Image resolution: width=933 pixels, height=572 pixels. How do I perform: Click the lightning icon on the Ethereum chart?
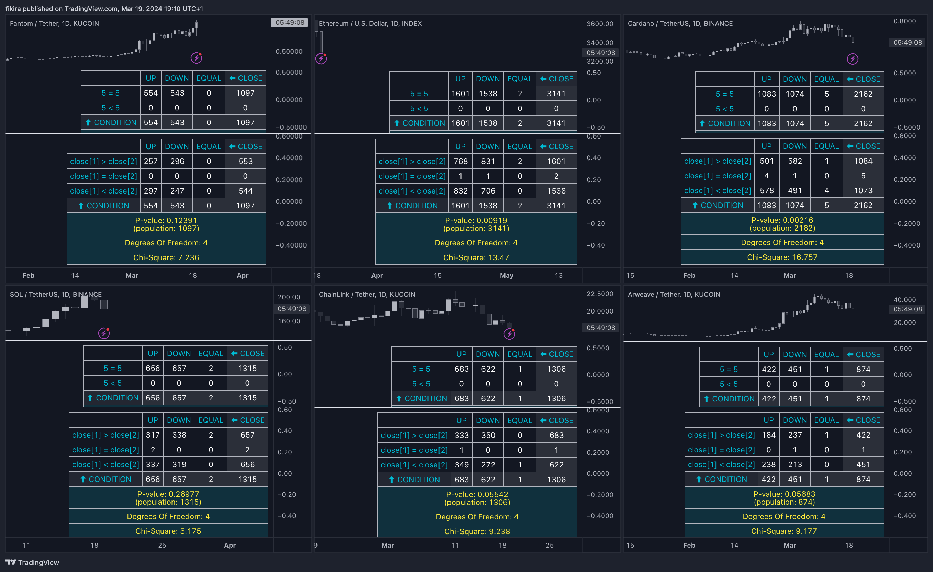[321, 59]
